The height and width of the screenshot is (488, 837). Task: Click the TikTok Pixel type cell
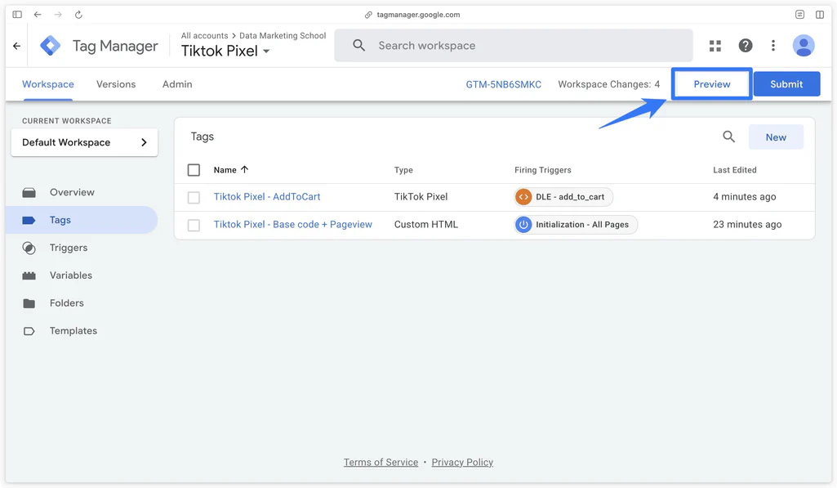click(x=421, y=197)
